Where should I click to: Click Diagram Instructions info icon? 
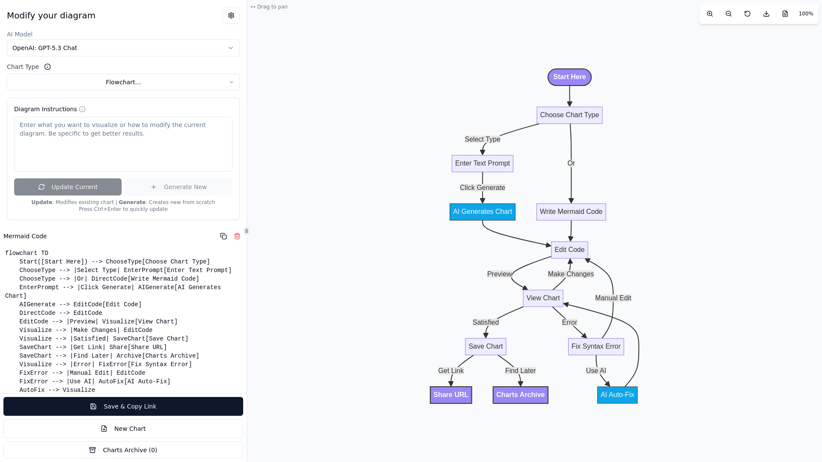point(82,109)
